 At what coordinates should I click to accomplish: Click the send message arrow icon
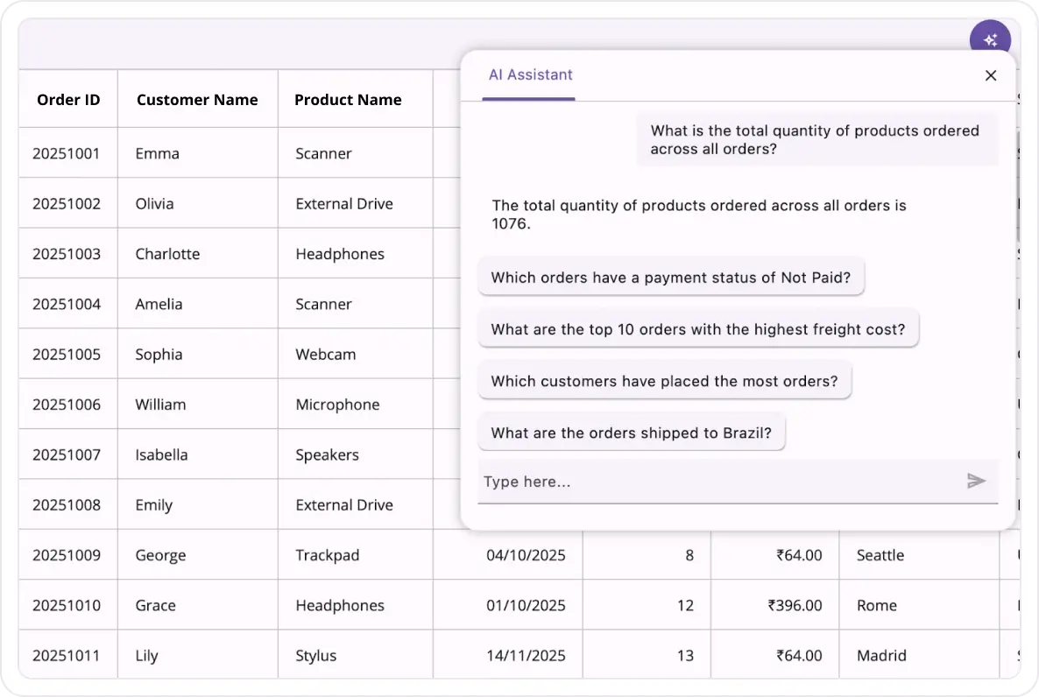[x=976, y=481]
